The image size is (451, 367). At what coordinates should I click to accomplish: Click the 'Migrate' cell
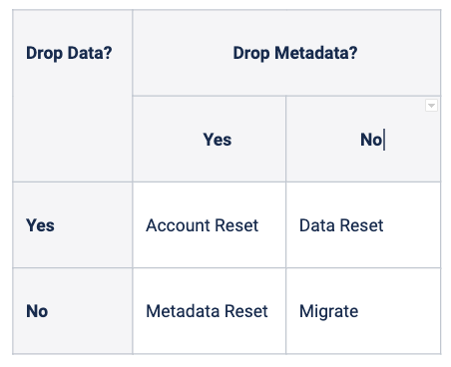coord(363,311)
